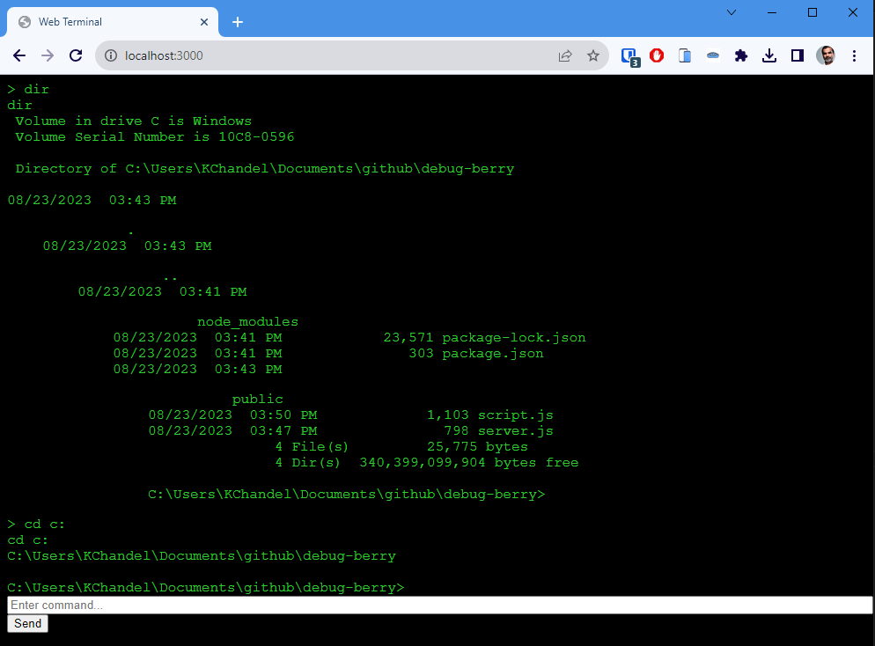Viewport: 875px width, 646px height.
Task: Click the browser forward arrow
Action: tap(48, 55)
